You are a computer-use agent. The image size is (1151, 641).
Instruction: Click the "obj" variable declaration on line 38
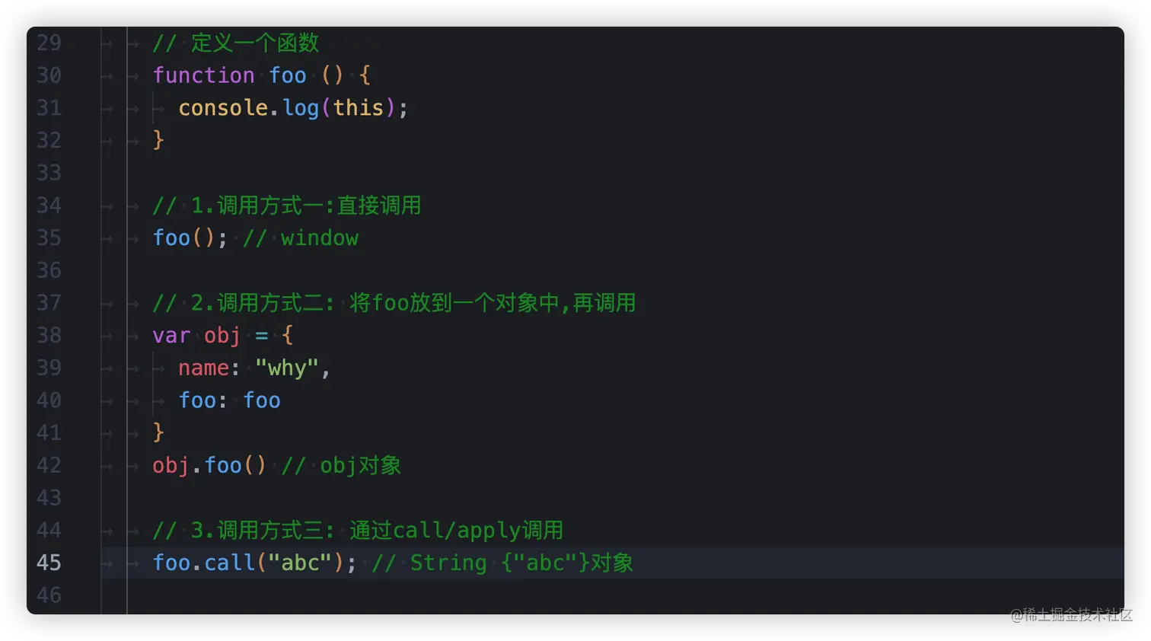coord(222,336)
